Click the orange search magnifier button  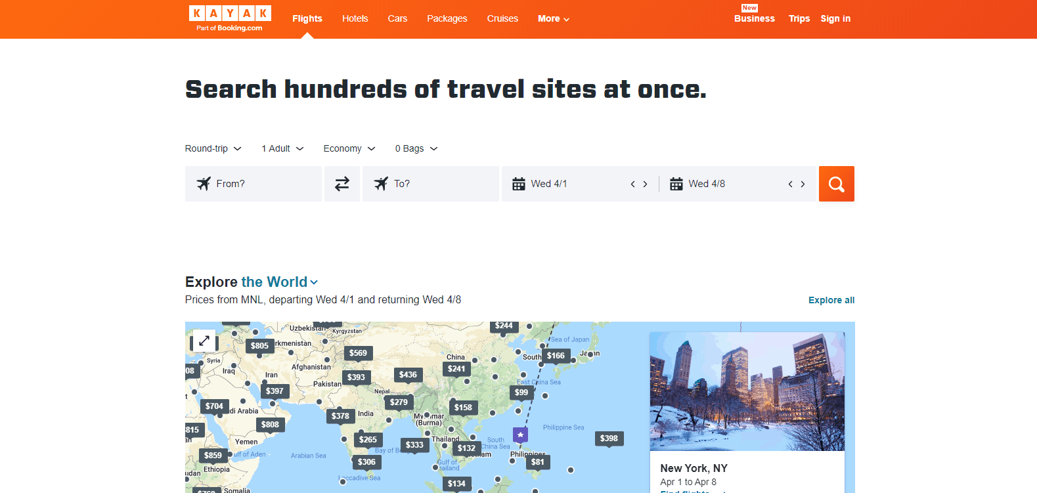(836, 184)
